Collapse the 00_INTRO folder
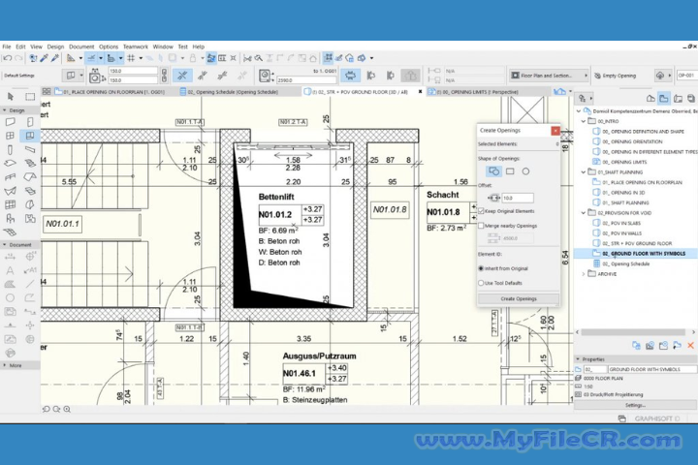 [x=584, y=121]
